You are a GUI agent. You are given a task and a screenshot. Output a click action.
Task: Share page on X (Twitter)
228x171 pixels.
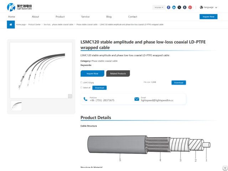[x=179, y=7]
